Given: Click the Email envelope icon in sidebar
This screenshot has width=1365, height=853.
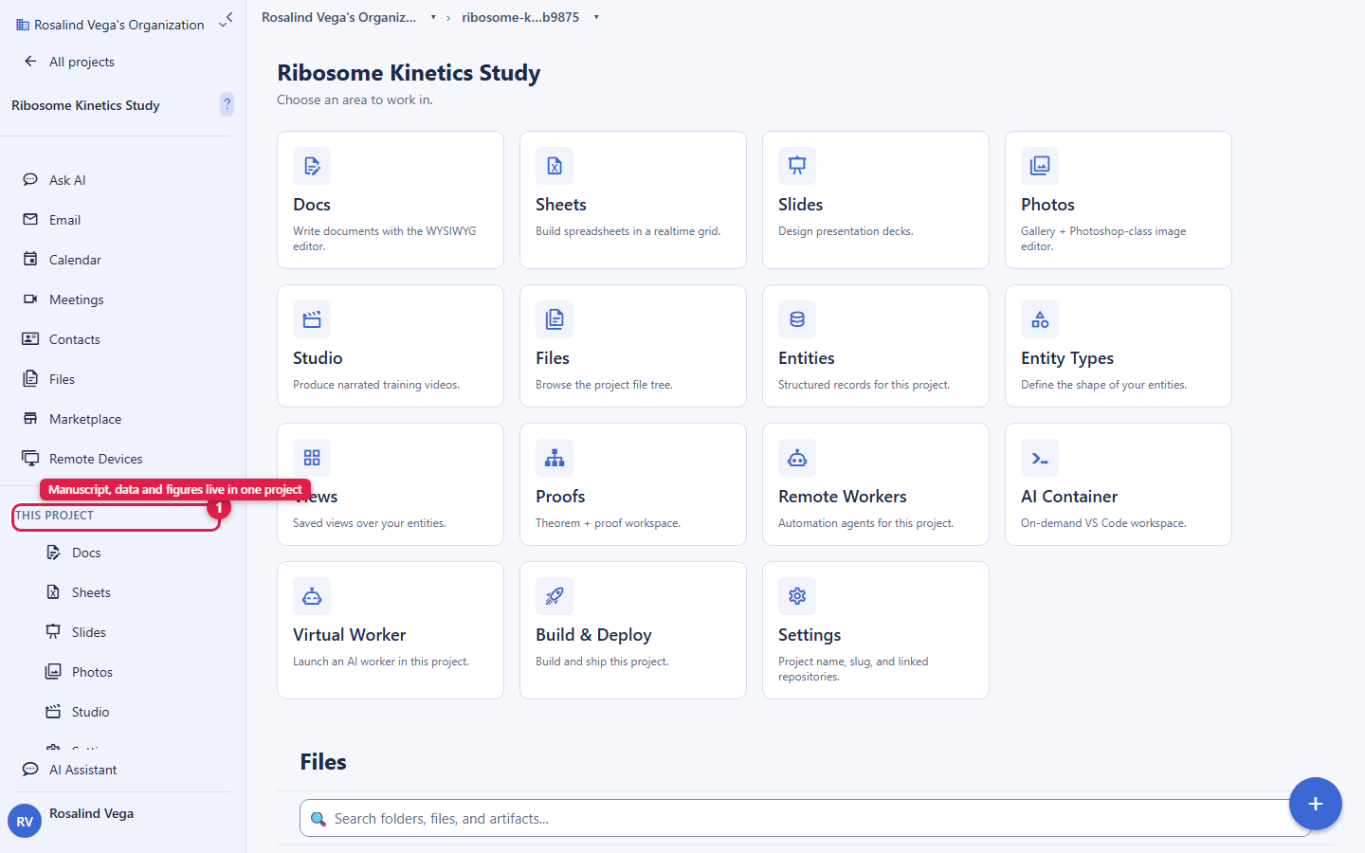Looking at the screenshot, I should [x=30, y=219].
